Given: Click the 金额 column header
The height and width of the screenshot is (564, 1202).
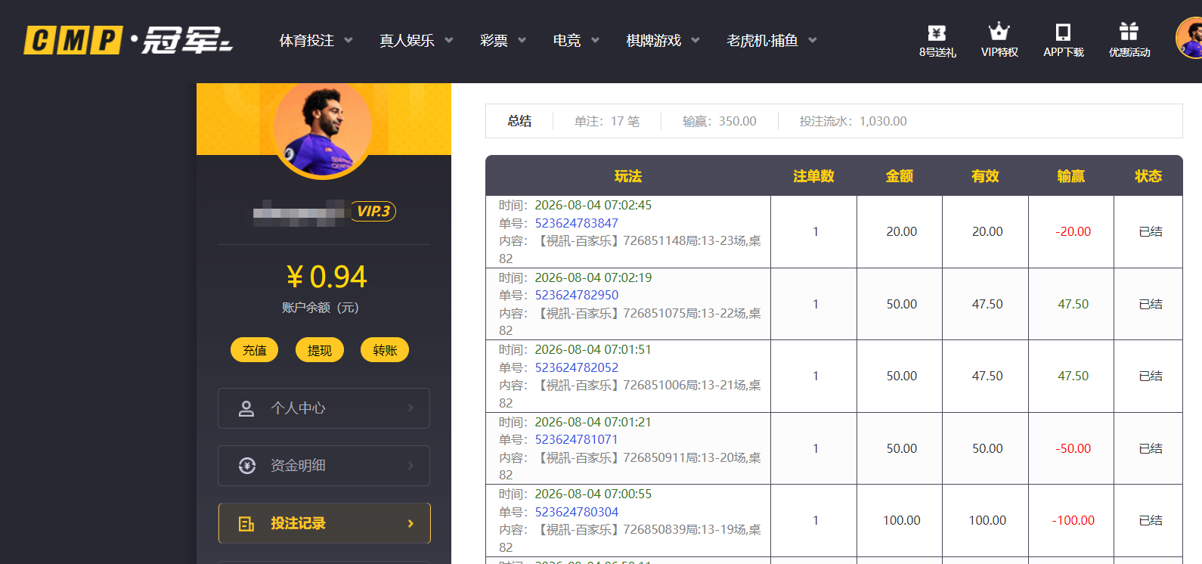Looking at the screenshot, I should pos(900,176).
